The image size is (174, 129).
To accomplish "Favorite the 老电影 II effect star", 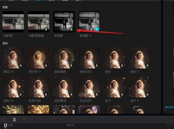I will click(x=91, y=29).
